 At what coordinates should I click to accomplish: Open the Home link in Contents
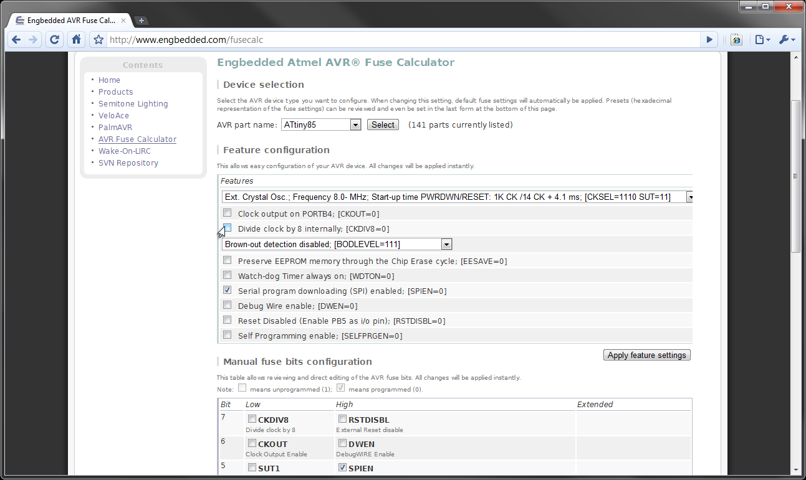tap(109, 80)
